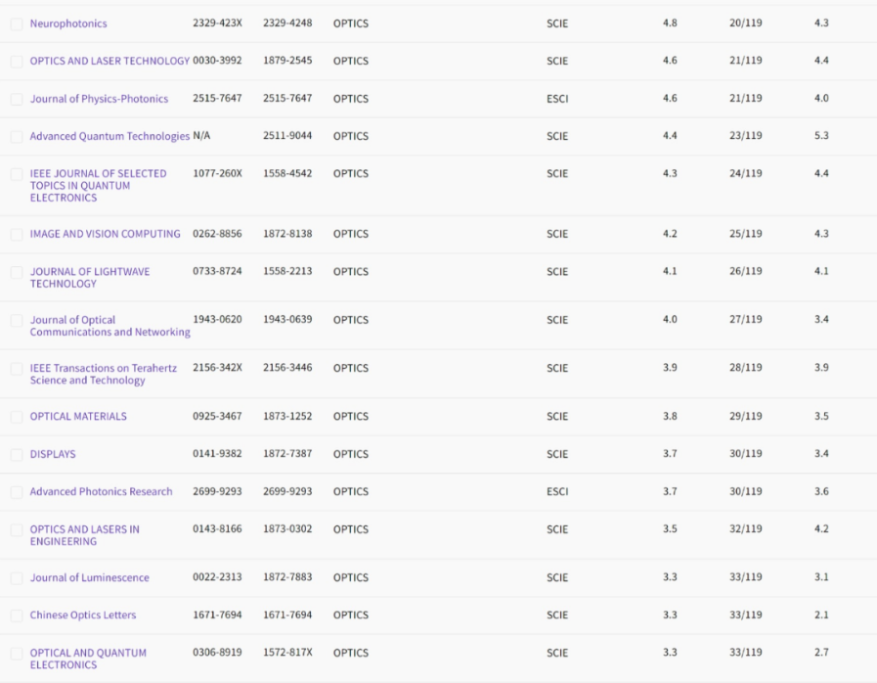Screen dimensions: 877x683
Task: Click ISSN value 0925-3467
Action: 218,416
